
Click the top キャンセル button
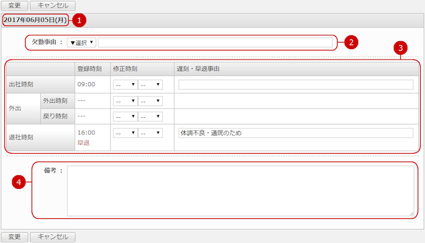[x=53, y=5]
